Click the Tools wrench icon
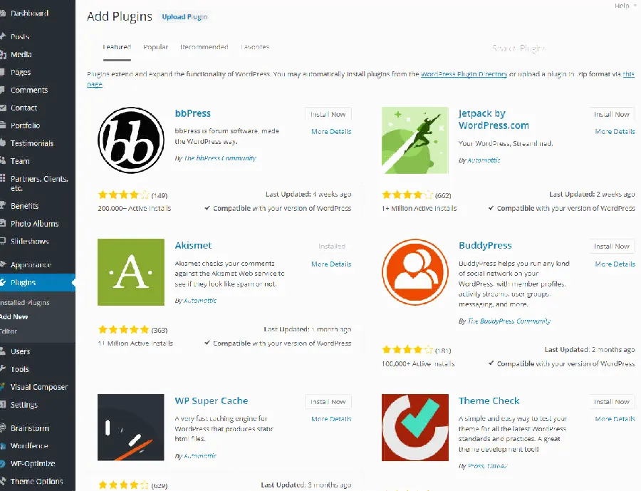 pos(2,368)
